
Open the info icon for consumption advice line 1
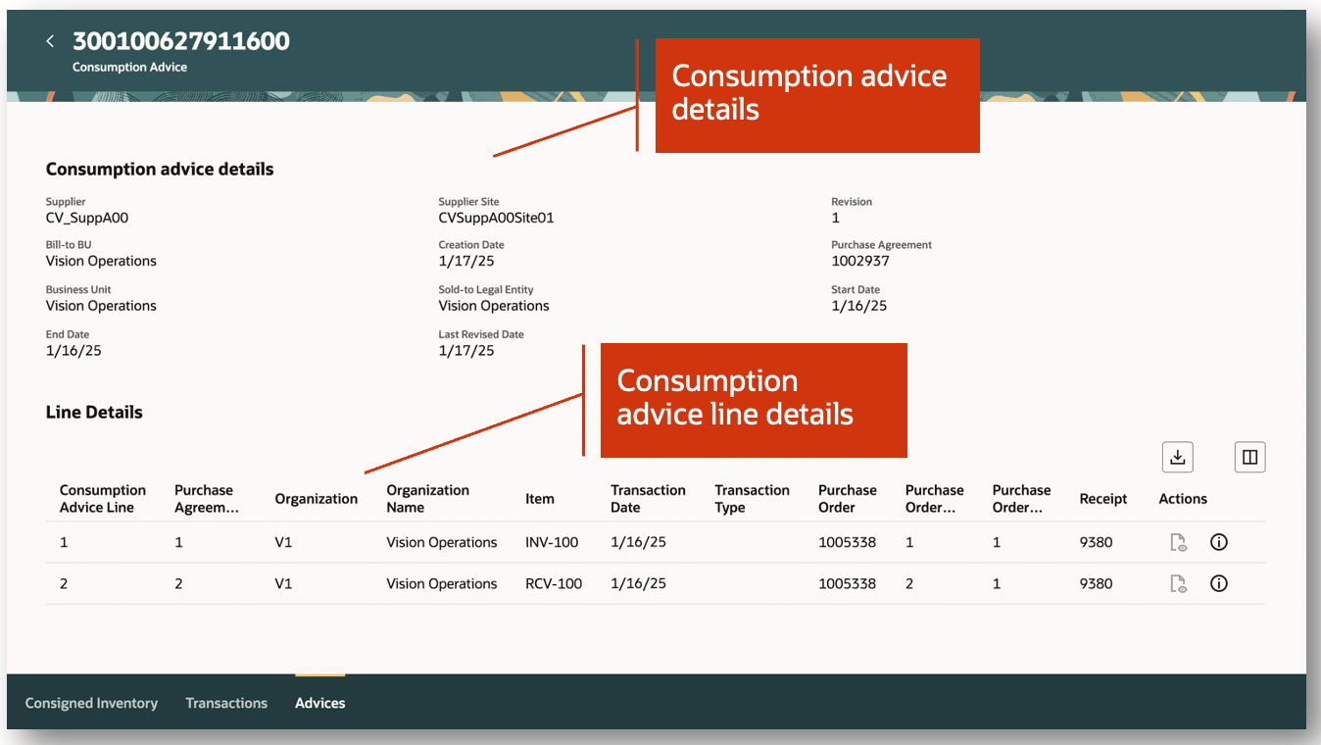click(x=1219, y=542)
